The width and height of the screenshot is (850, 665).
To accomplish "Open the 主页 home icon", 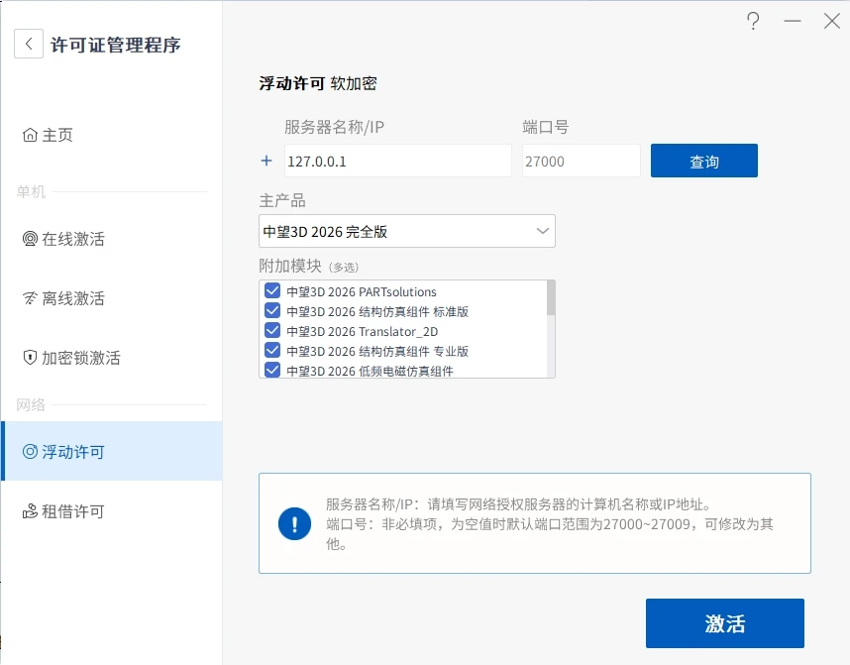I will pos(30,135).
